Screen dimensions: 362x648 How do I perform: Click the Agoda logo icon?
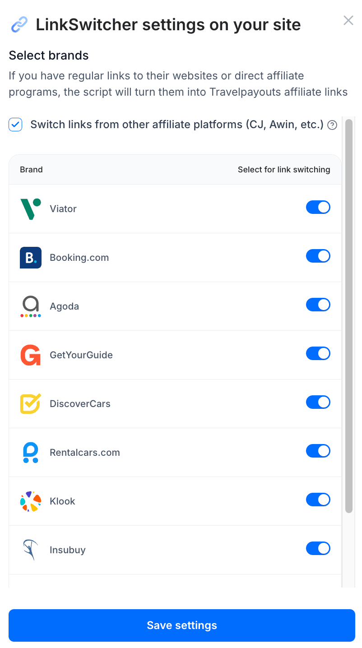(x=31, y=306)
